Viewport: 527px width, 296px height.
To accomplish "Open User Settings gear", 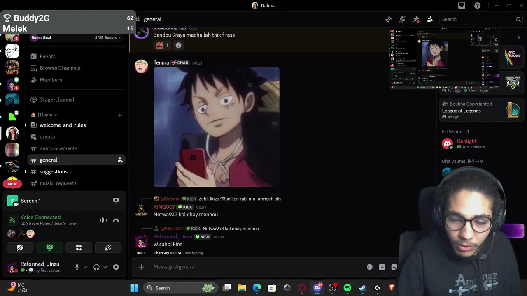I will point(116,267).
